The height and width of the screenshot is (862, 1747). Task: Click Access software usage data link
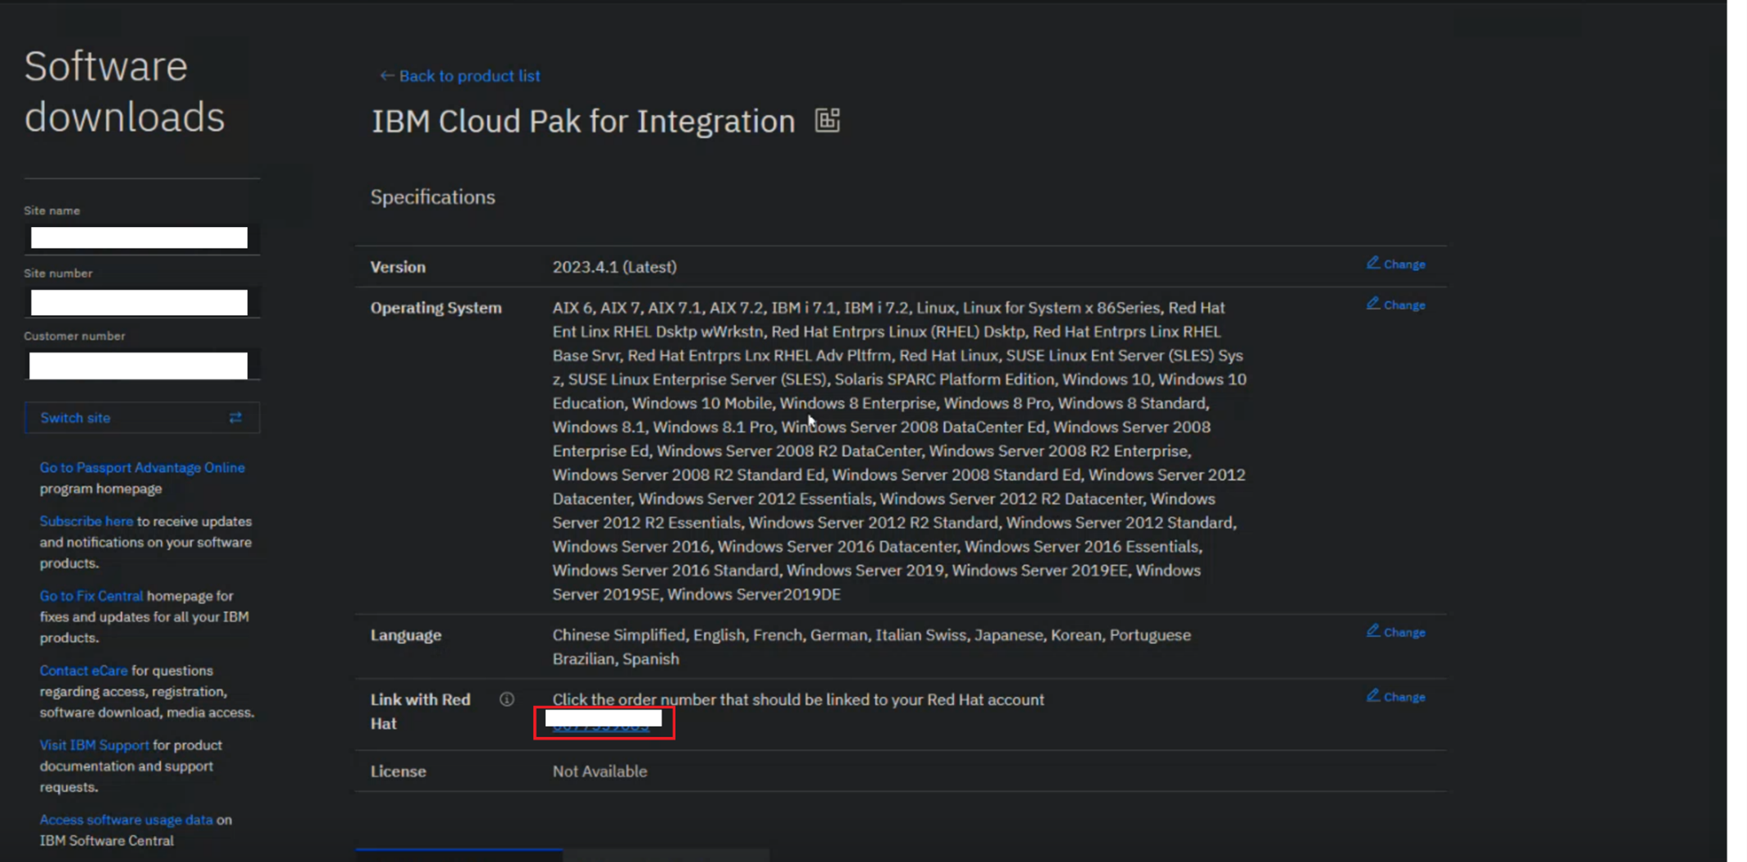tap(127, 820)
